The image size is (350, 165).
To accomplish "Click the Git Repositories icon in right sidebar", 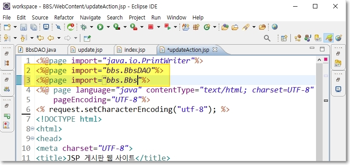I will click(x=338, y=63).
